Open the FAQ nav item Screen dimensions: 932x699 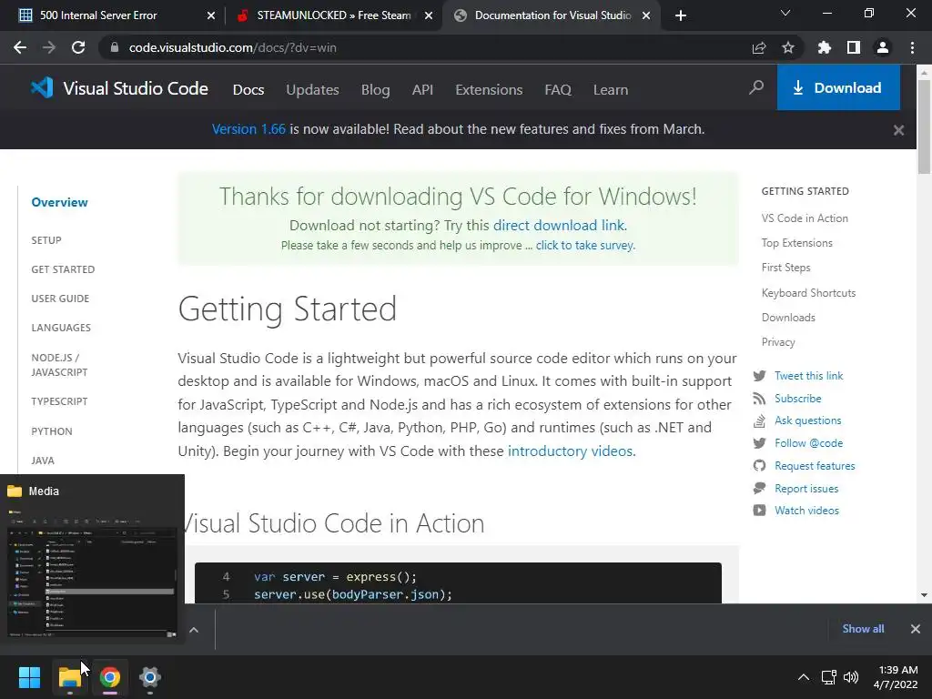point(558,90)
